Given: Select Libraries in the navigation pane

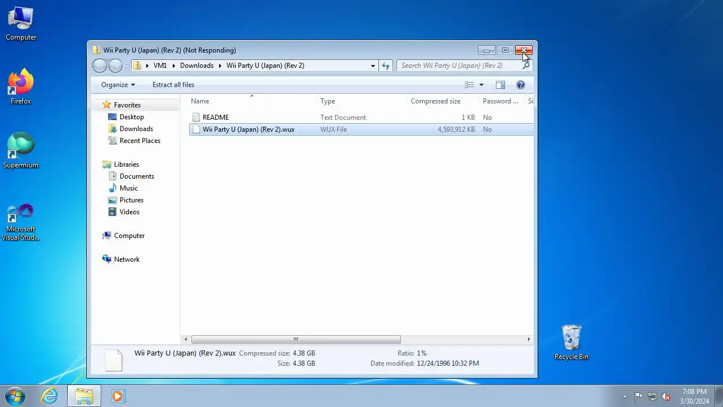Looking at the screenshot, I should tap(127, 164).
